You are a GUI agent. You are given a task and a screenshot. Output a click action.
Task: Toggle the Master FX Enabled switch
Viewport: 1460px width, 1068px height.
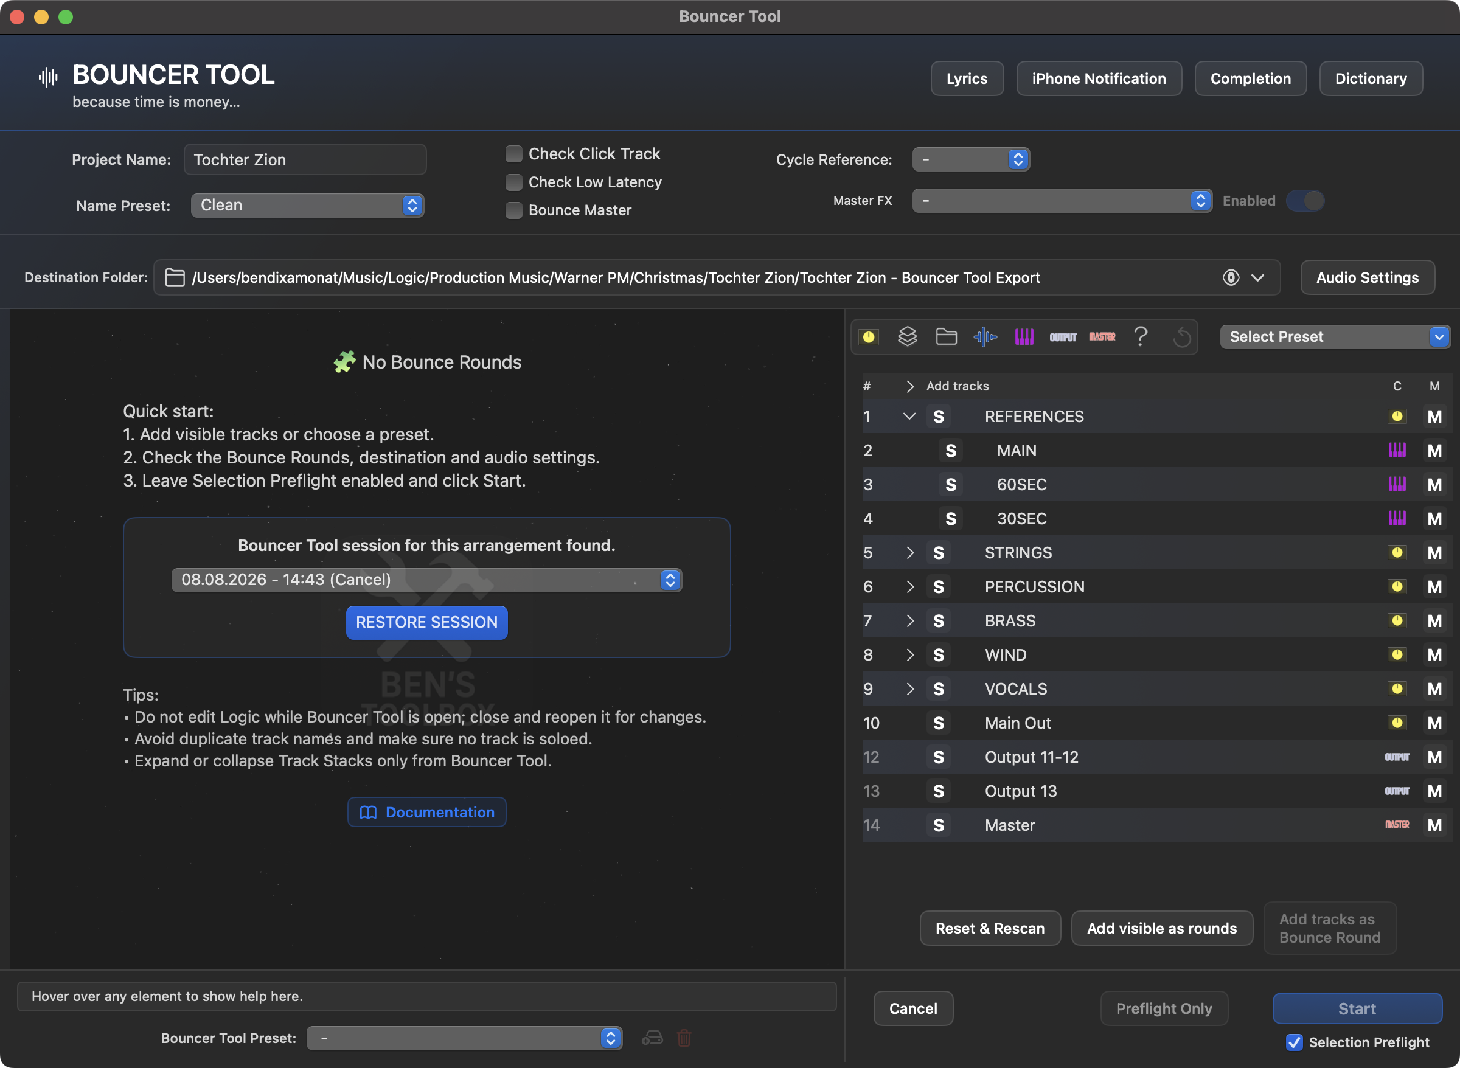[x=1305, y=201]
